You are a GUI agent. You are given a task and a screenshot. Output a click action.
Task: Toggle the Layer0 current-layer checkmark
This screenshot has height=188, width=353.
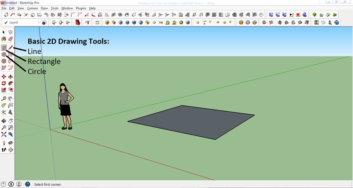[x=6, y=22]
